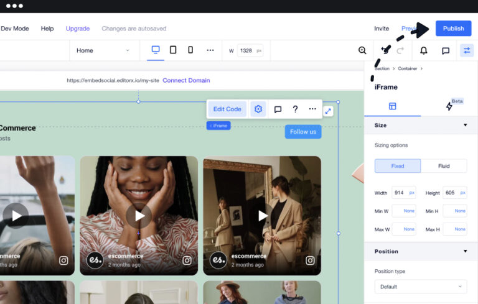Screen dimensions: 478x304
Task: Edit the Height 605 field
Action: click(454, 193)
